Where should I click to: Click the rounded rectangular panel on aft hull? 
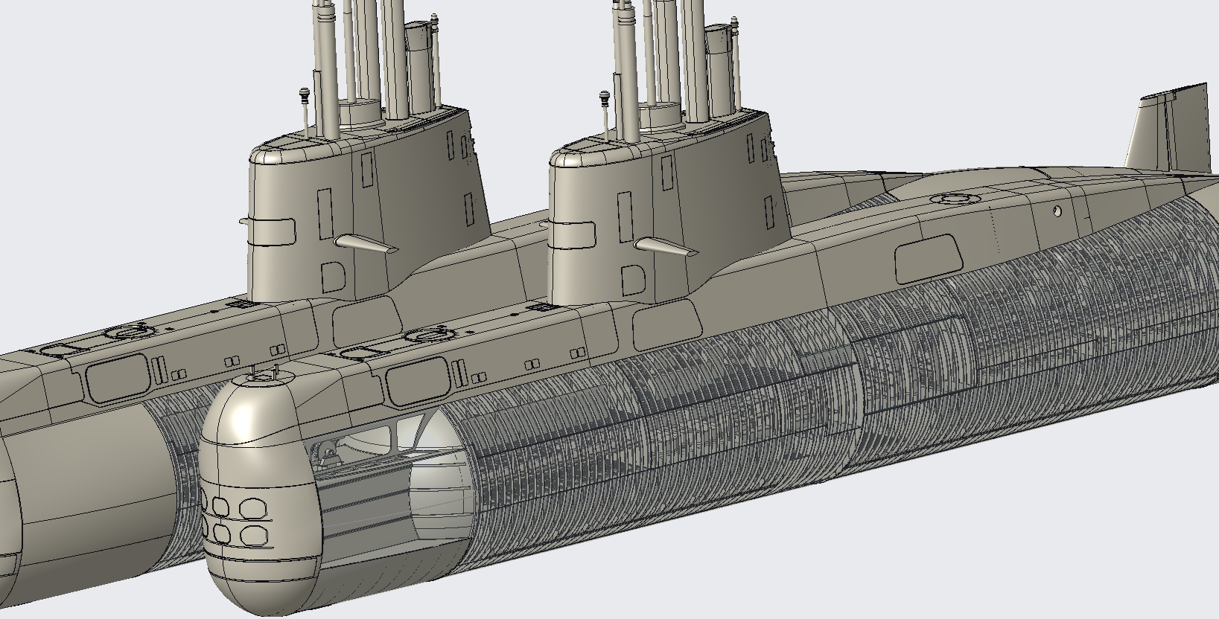(x=928, y=257)
